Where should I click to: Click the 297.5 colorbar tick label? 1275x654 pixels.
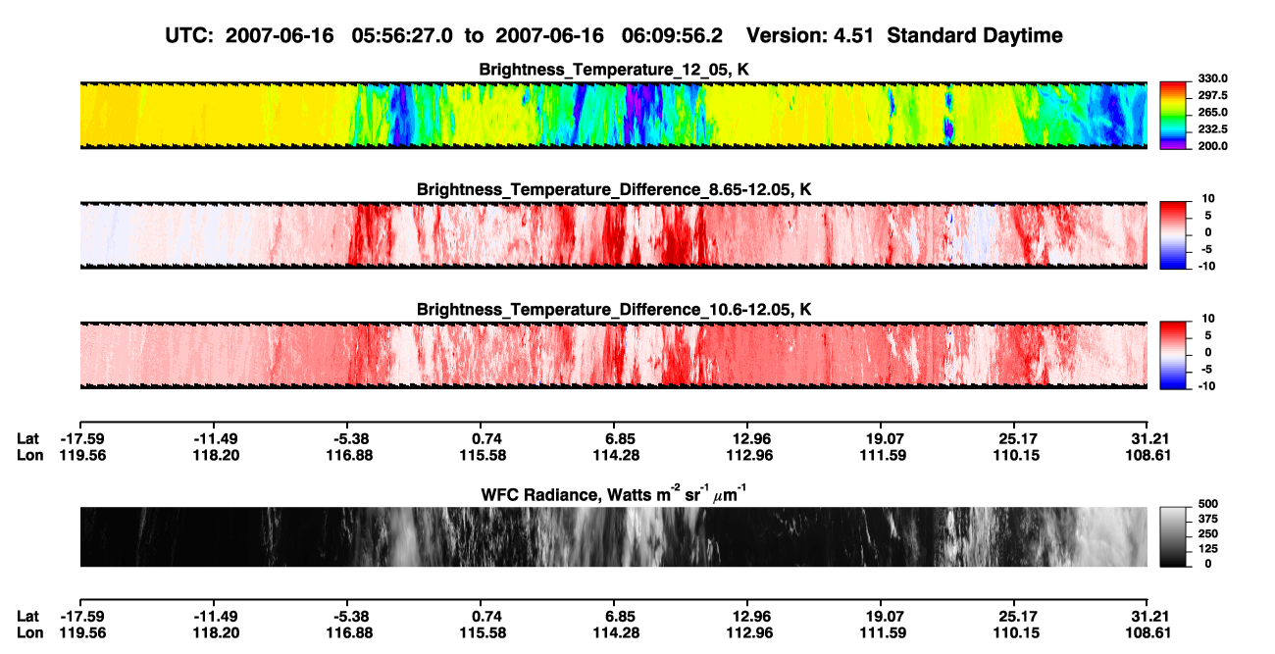coord(1213,96)
